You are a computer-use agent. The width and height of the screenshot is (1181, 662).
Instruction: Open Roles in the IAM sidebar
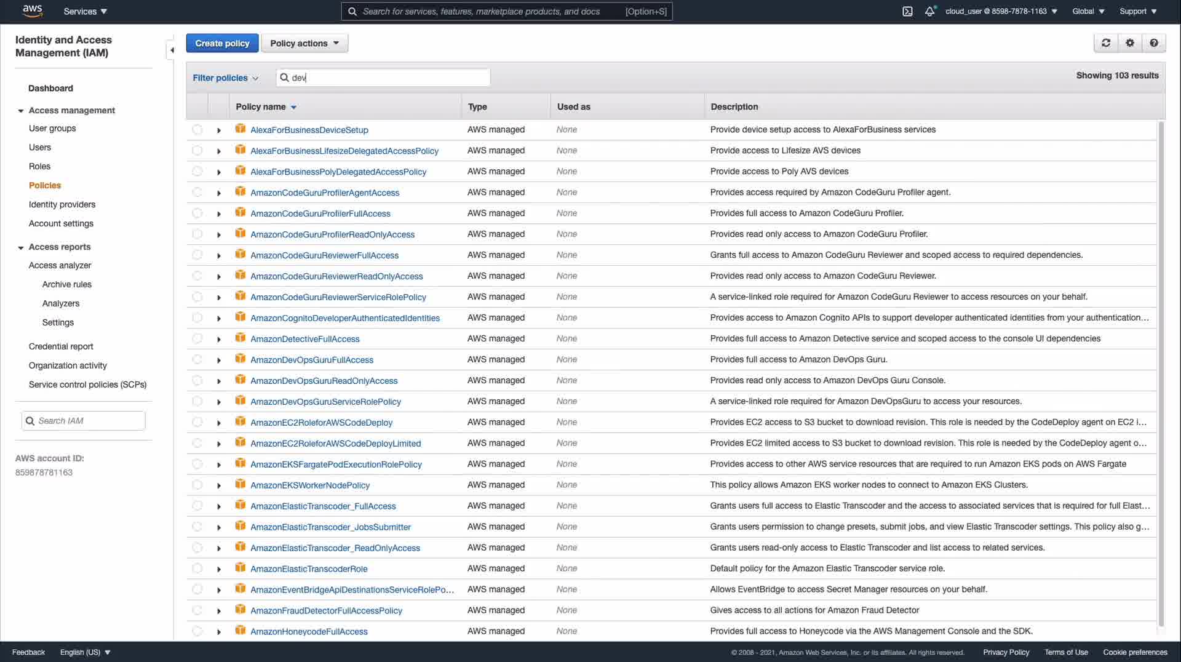pos(39,167)
